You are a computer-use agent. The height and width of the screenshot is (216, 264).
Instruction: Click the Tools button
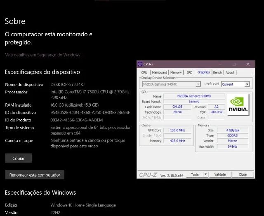194,174
